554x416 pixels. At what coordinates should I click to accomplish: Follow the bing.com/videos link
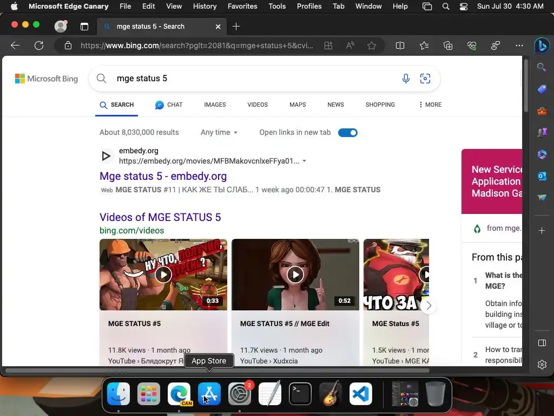[x=132, y=231]
